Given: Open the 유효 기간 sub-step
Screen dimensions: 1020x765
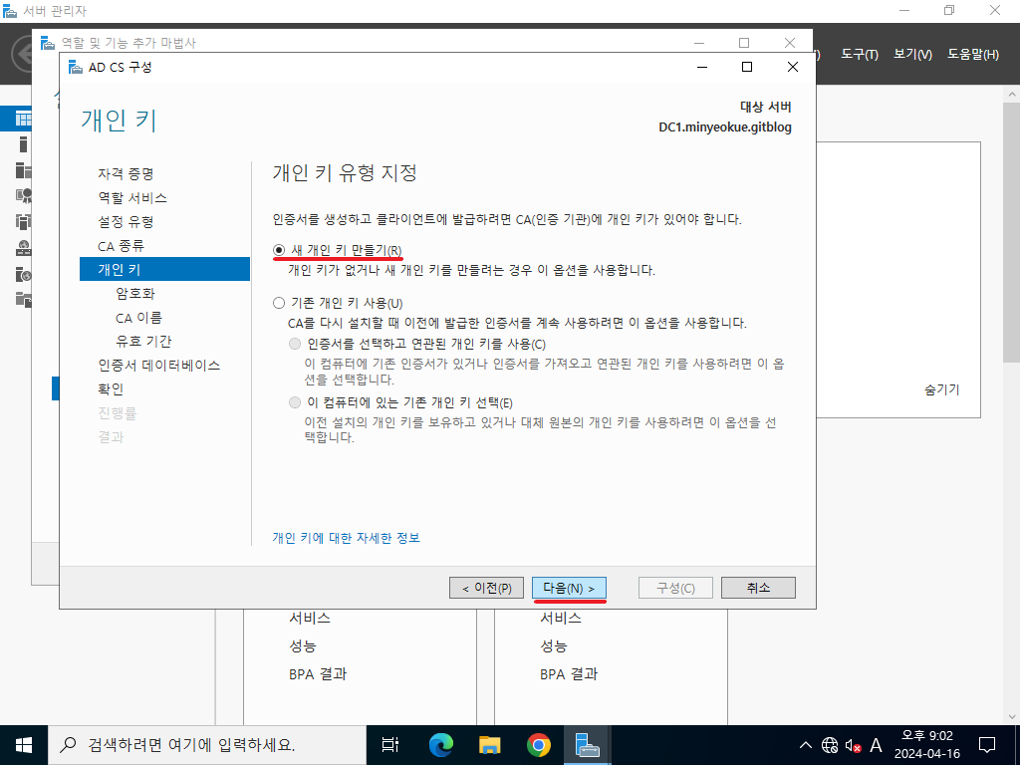Looking at the screenshot, I should [x=143, y=342].
